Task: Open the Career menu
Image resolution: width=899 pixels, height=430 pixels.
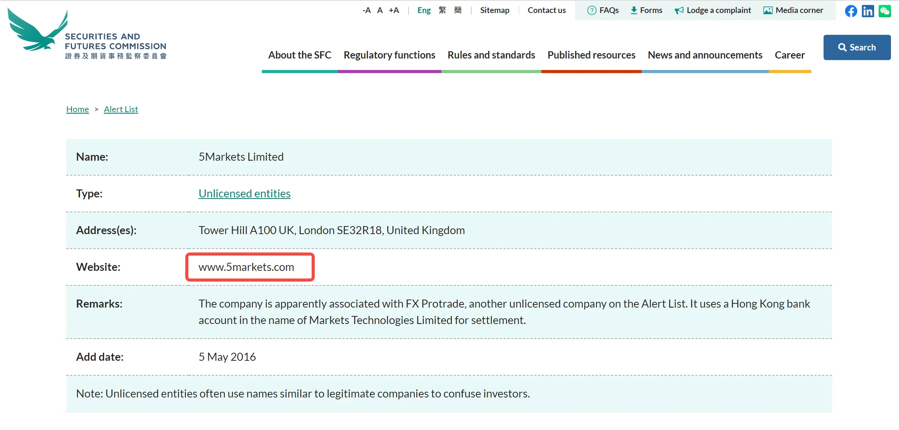Action: point(790,55)
